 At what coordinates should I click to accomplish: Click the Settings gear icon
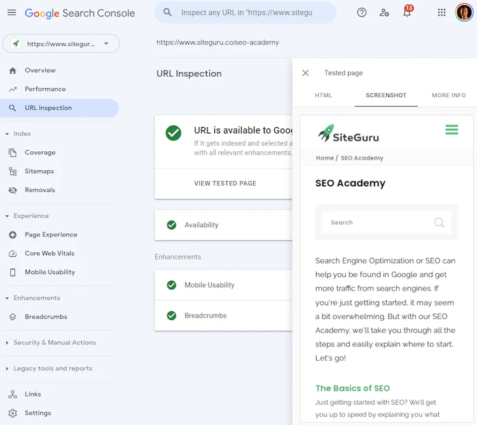13,413
